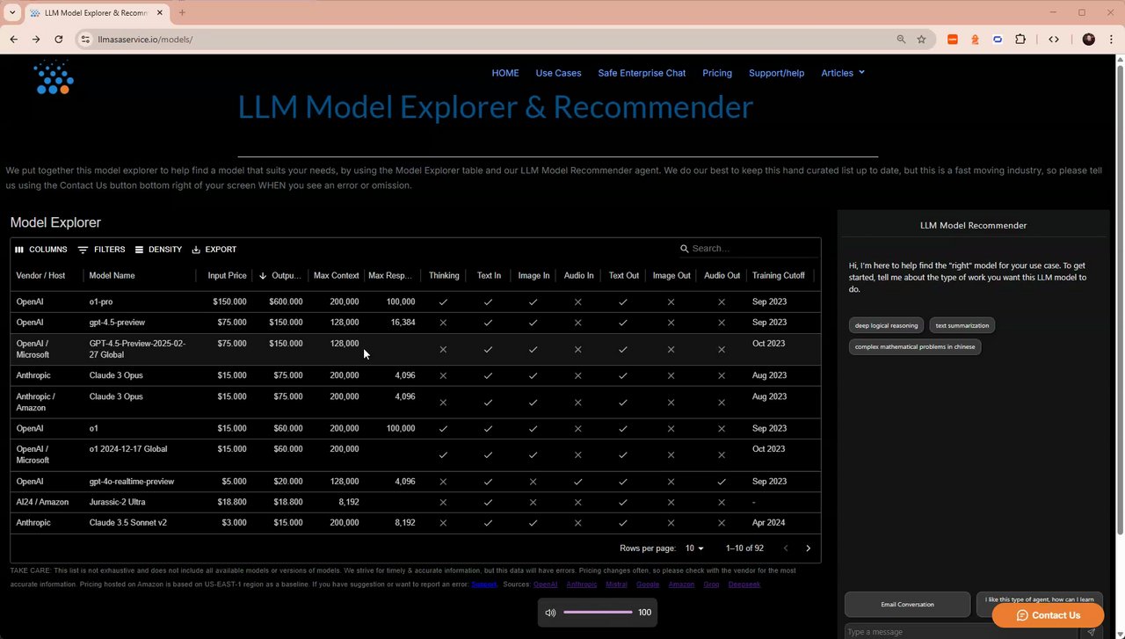Click the 'gpt-4o-realtime-preview' model cell
This screenshot has width=1125, height=639.
point(132,482)
